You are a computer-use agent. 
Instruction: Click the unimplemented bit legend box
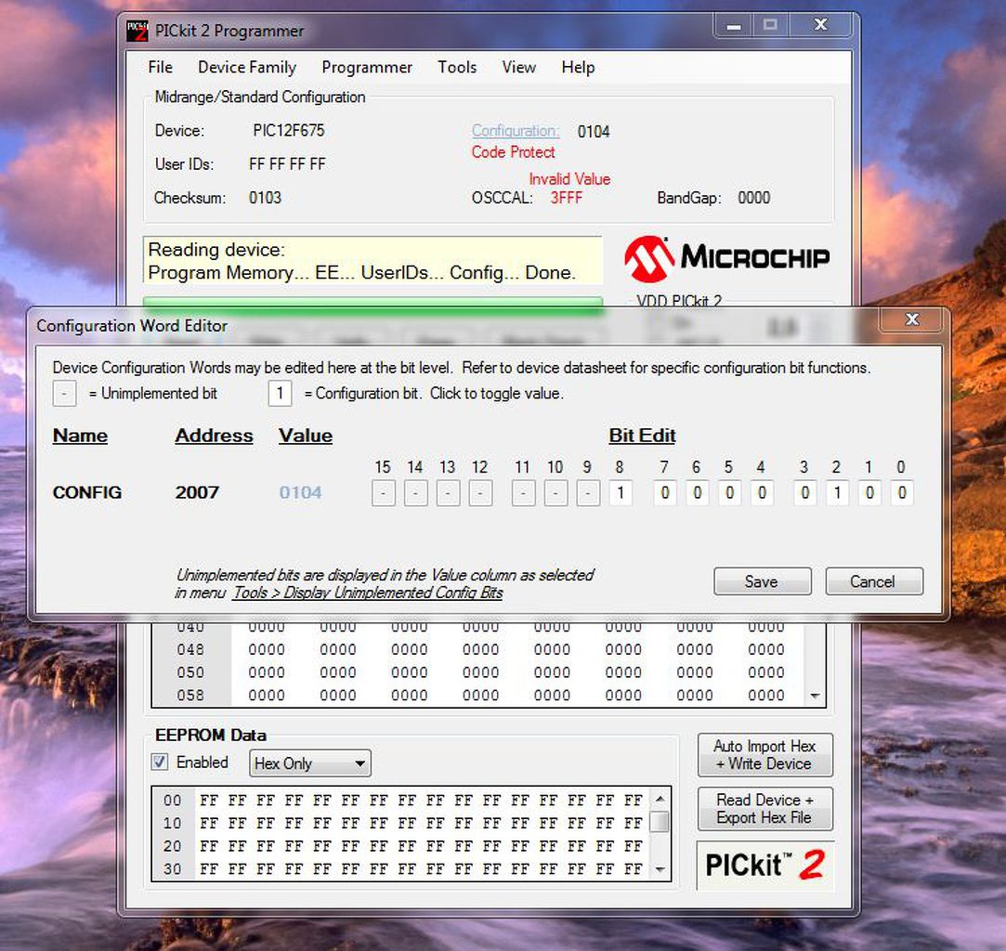(64, 393)
